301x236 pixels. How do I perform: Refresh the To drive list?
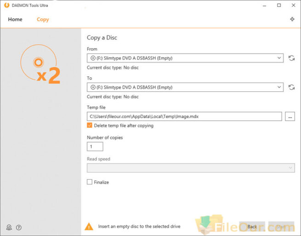(291, 87)
